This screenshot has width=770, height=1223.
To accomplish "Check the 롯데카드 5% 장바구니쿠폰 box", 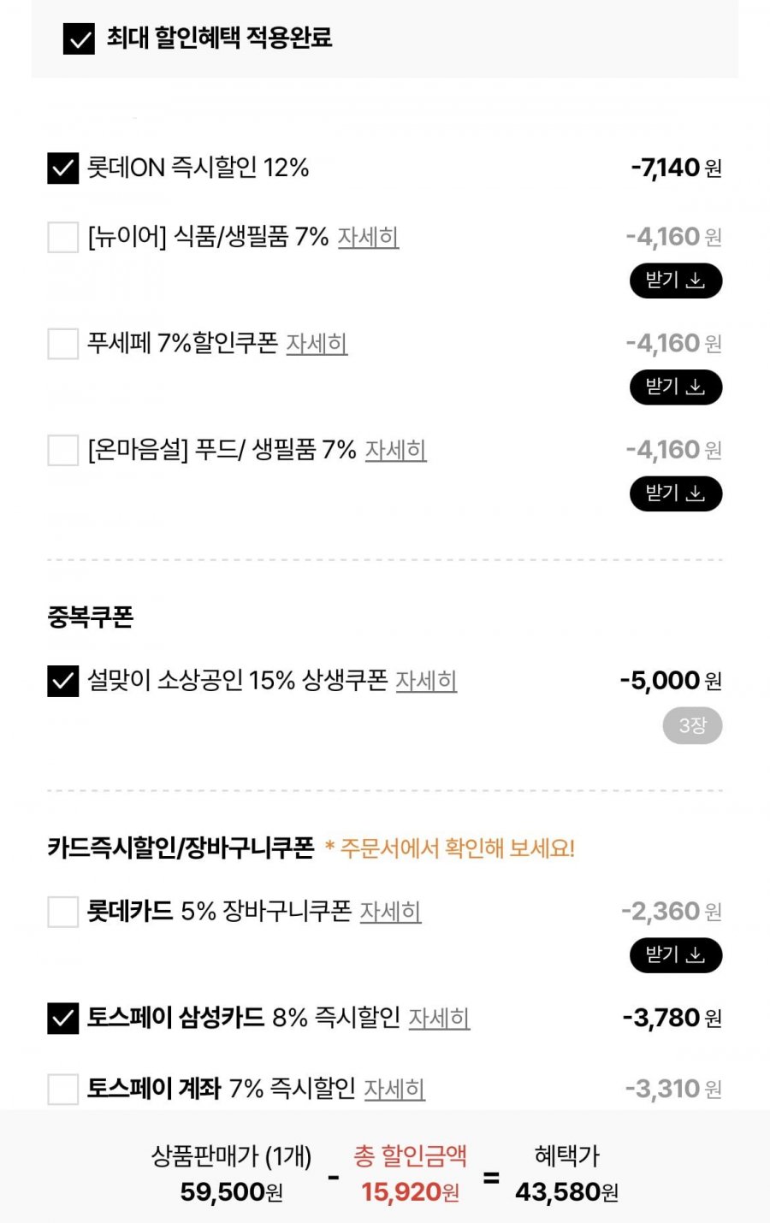I will pyautogui.click(x=62, y=912).
